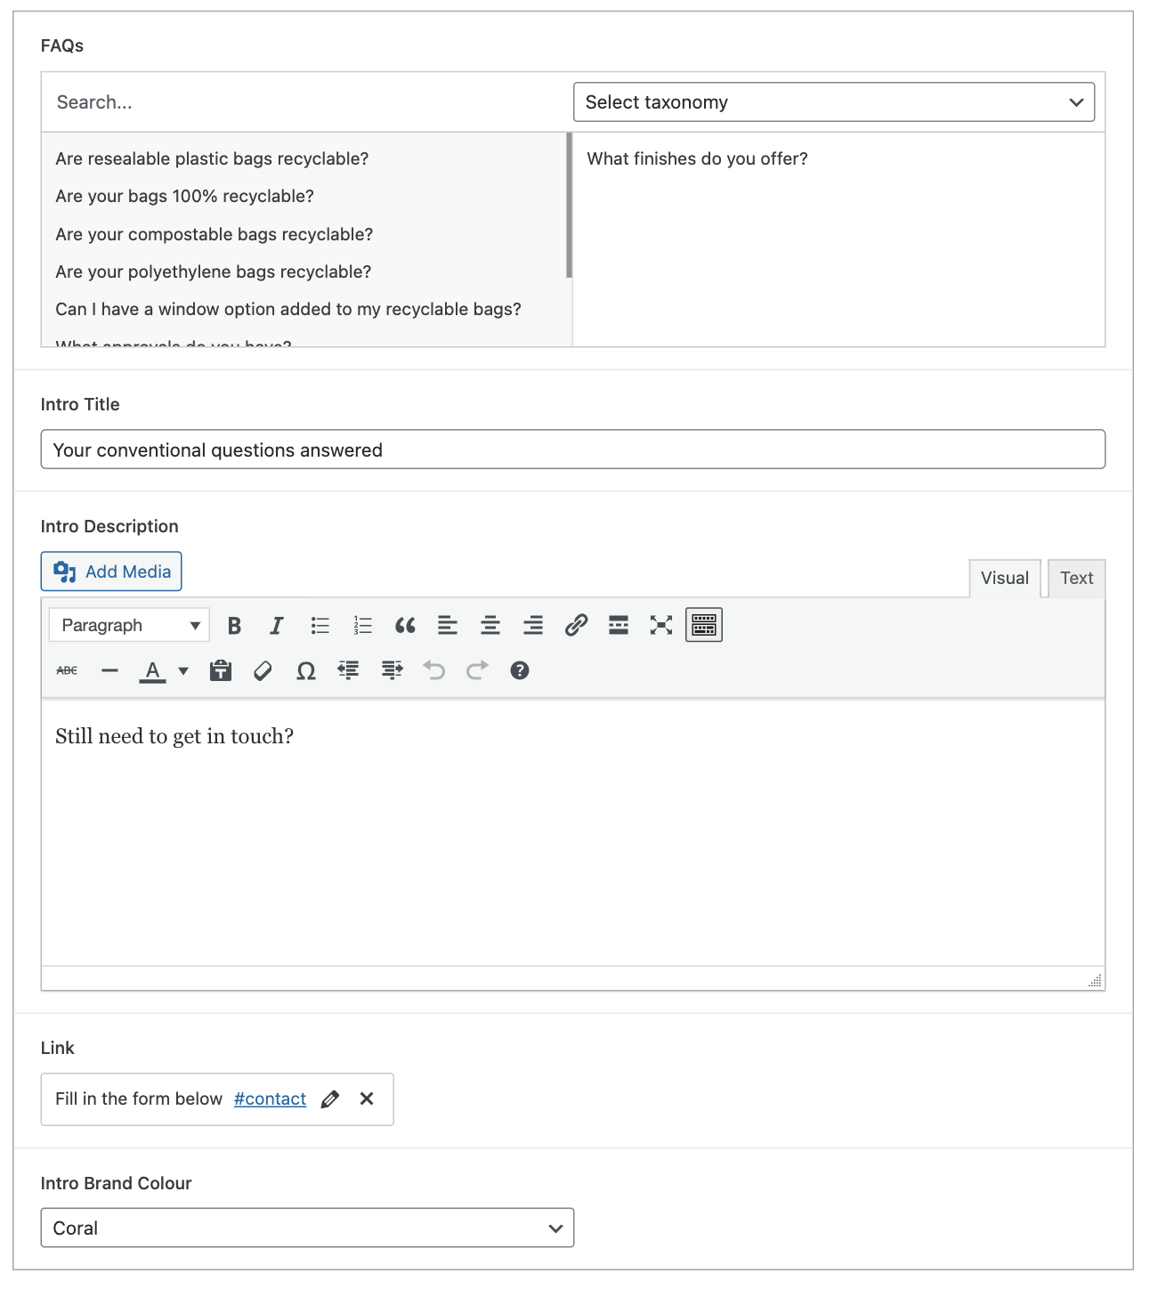Image resolution: width=1150 pixels, height=1289 pixels.
Task: Align text center
Action: pyautogui.click(x=490, y=626)
